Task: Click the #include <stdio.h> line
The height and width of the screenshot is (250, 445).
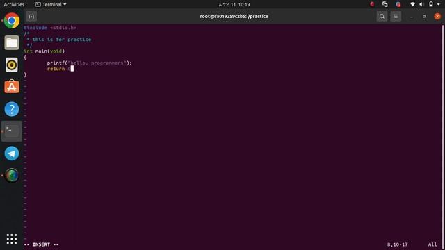Action: click(50, 28)
